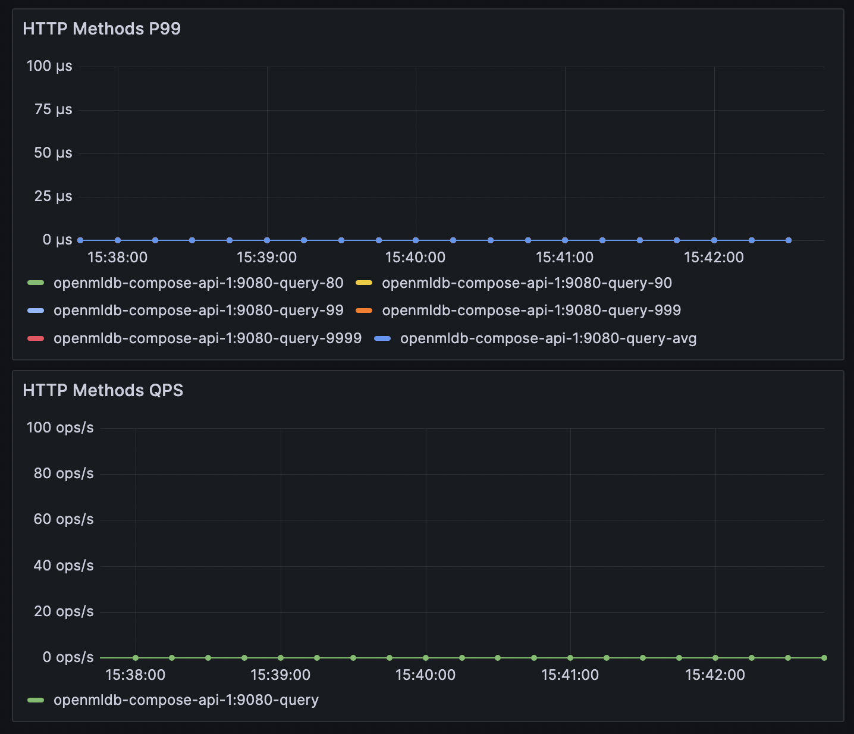Click QPS data point at 15:42:00

pos(715,658)
